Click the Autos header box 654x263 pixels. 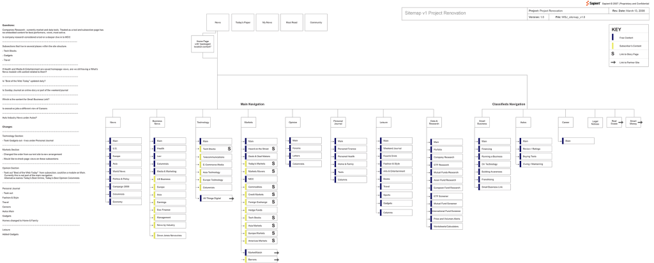pos(523,123)
